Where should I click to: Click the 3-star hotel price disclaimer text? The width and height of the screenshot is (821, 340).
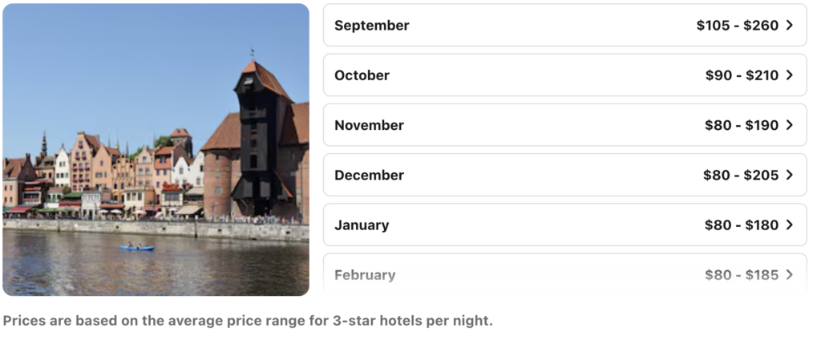(248, 321)
